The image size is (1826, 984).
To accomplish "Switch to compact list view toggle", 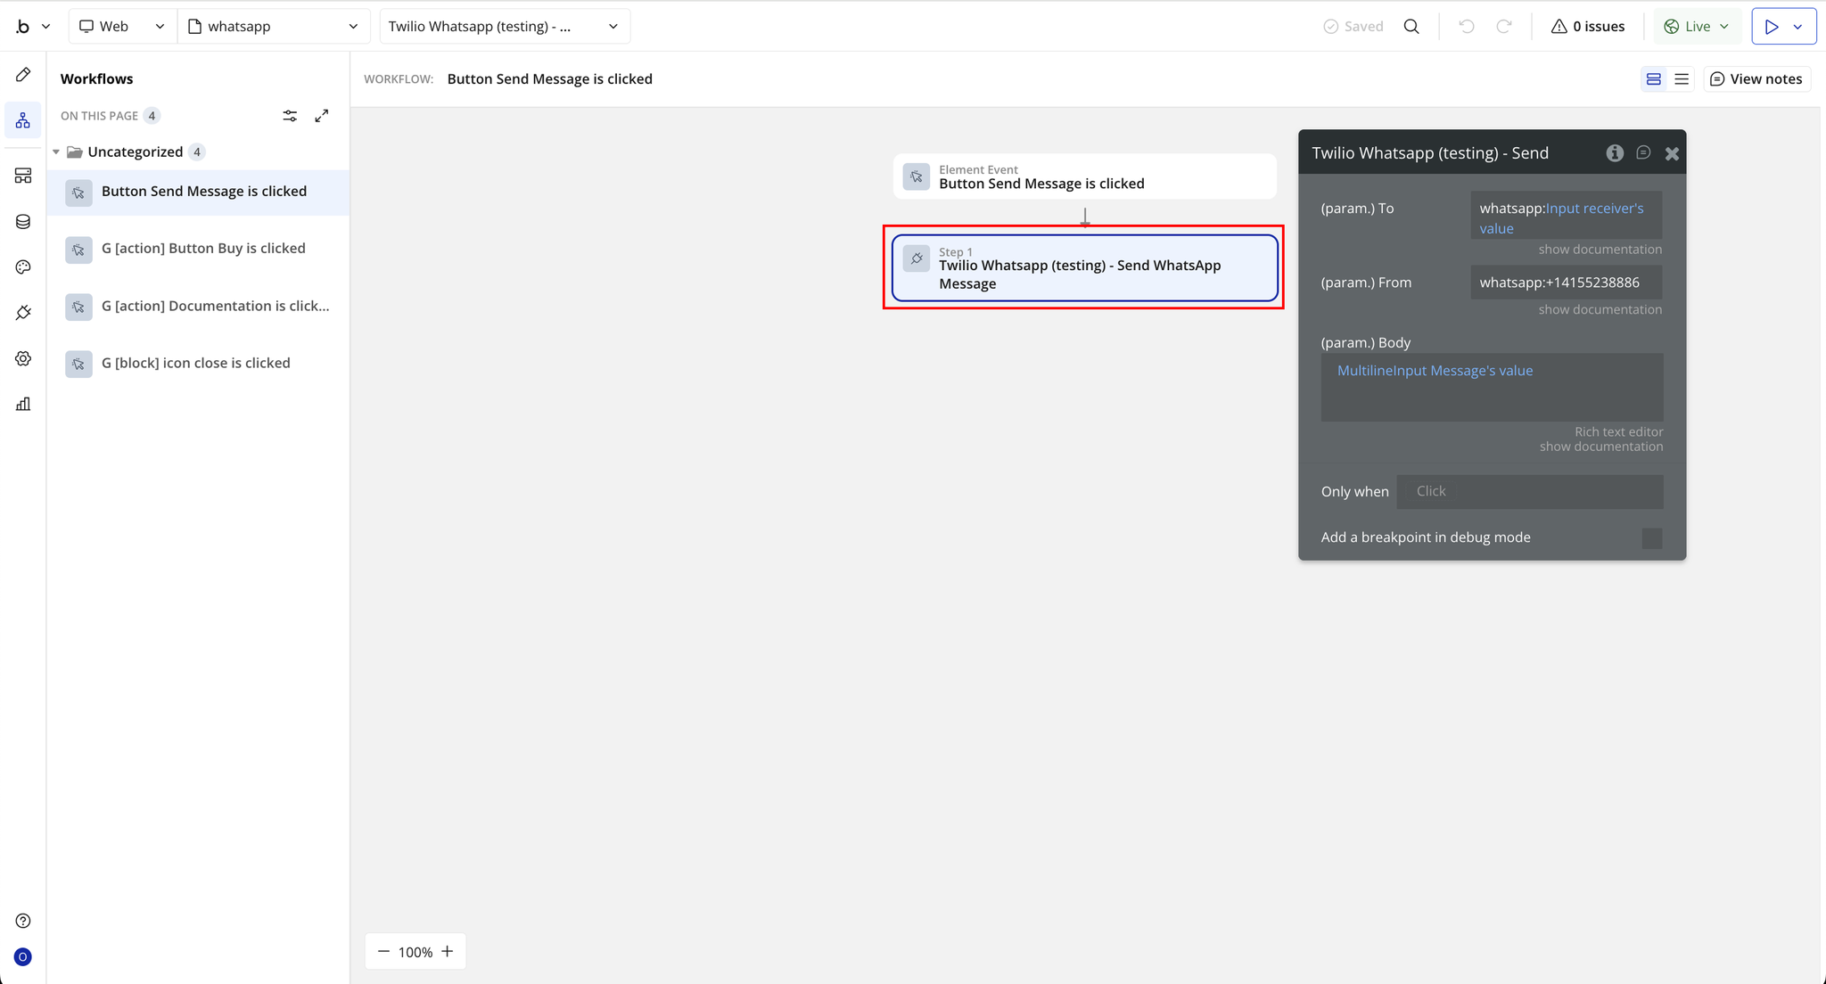I will [1682, 79].
